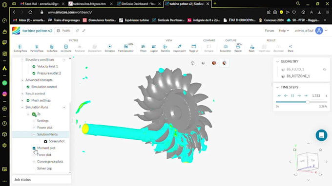The image size is (332, 186).
Task: Open the Moment plot item
Action: (x=46, y=148)
